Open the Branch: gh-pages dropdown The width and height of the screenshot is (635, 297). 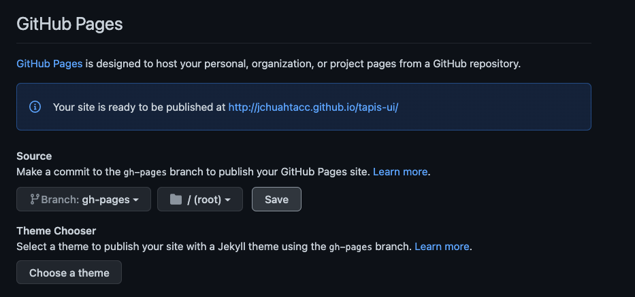tap(84, 199)
